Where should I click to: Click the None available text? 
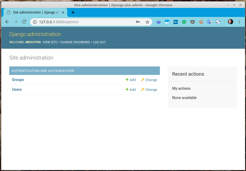point(184,98)
